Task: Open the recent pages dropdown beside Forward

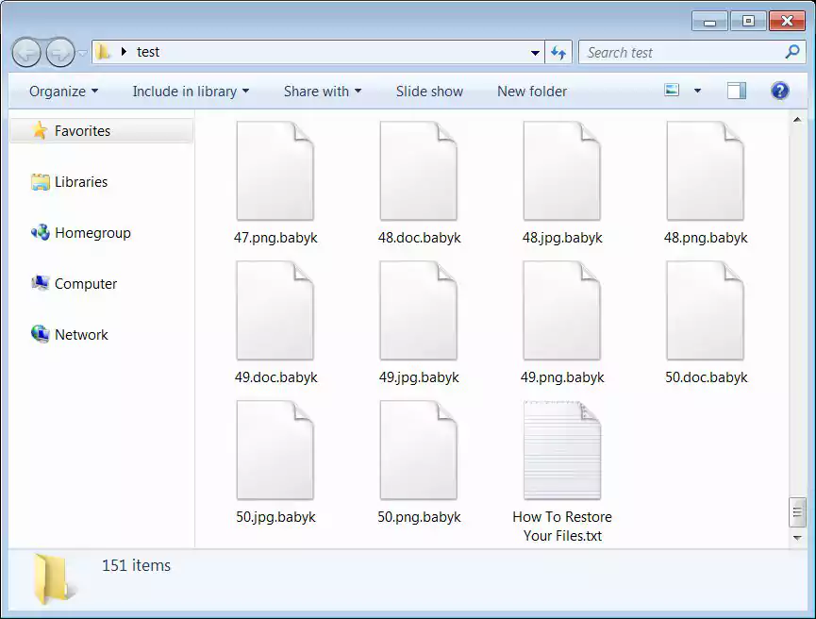Action: [x=82, y=53]
